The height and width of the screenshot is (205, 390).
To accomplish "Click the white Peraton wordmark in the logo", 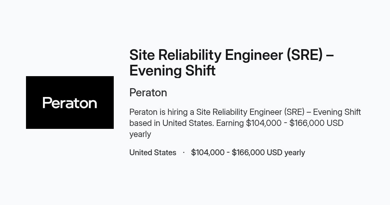I will click(70, 103).
